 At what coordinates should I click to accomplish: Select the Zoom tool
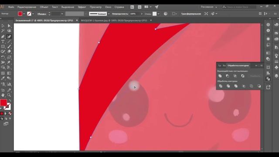click(9, 95)
